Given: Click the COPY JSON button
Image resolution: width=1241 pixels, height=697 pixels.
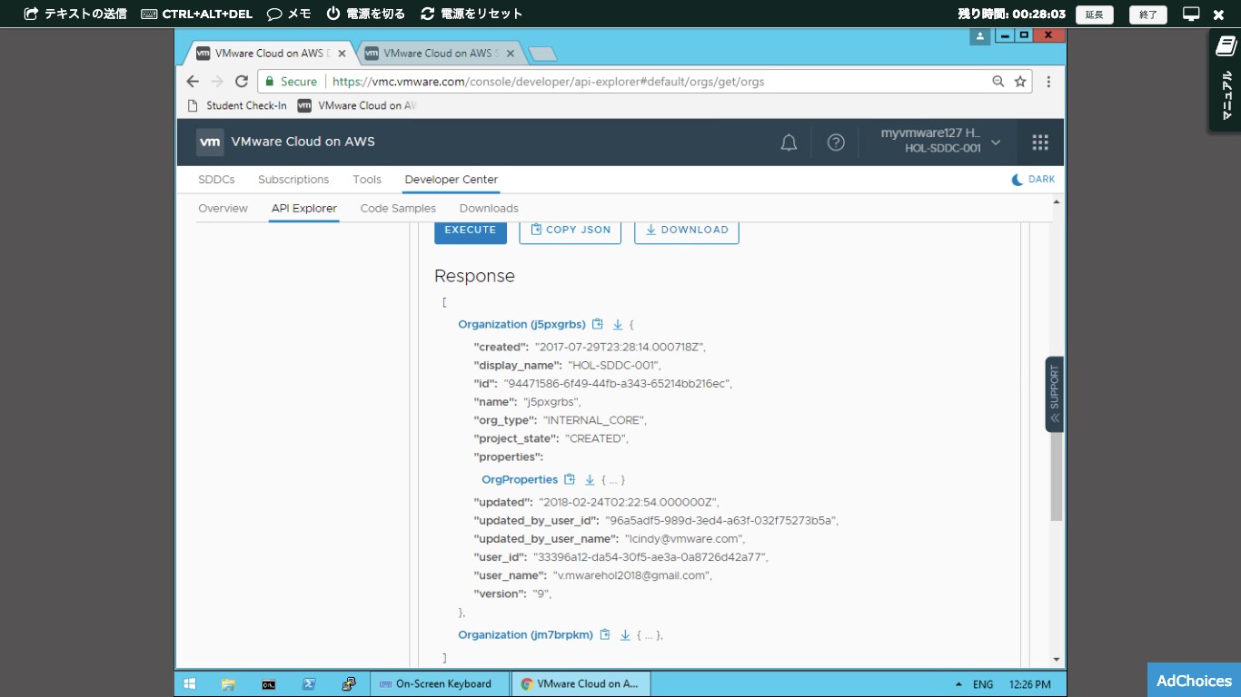Looking at the screenshot, I should pos(571,231).
